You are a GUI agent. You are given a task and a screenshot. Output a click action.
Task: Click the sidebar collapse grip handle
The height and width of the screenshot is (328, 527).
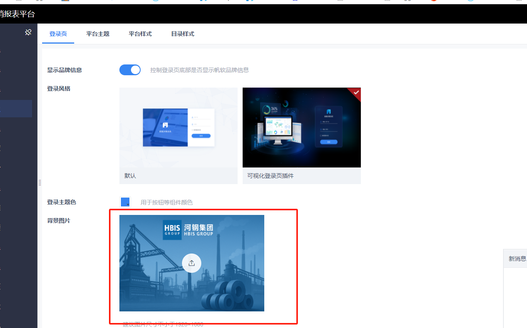tap(39, 183)
